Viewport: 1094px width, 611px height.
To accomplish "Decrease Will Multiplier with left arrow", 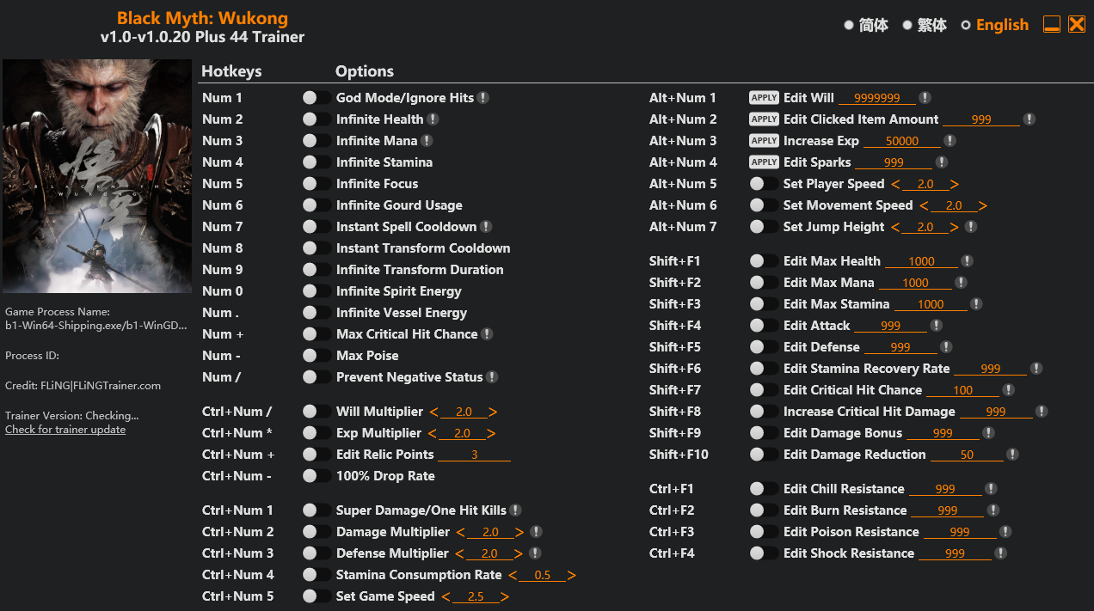I will coord(434,412).
